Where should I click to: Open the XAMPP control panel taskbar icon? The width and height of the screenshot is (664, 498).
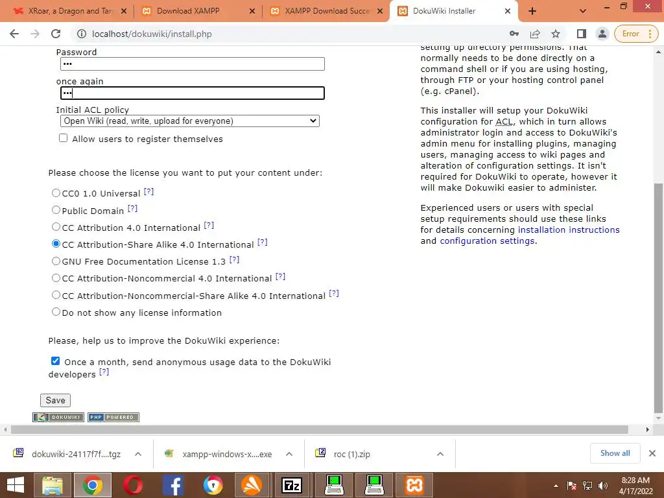pyautogui.click(x=414, y=485)
